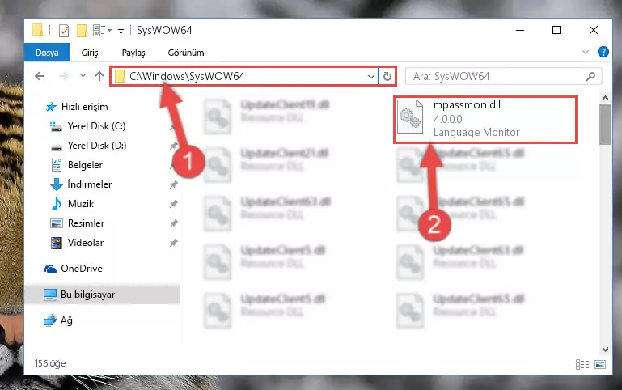Click the Back navigation arrow

pyautogui.click(x=40, y=76)
